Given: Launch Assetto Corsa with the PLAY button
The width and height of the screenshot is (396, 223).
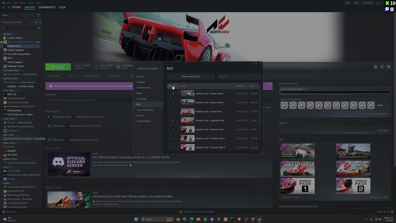Looking at the screenshot, I should (x=58, y=67).
